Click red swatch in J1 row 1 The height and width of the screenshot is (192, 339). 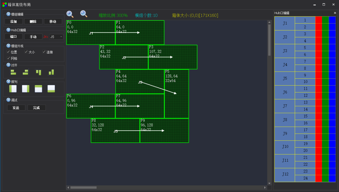click(x=318, y=20)
